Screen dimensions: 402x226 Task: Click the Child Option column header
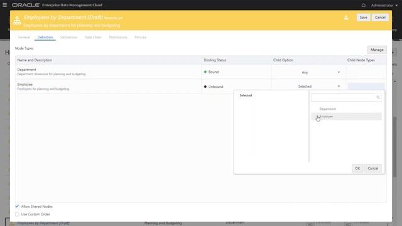(283, 60)
